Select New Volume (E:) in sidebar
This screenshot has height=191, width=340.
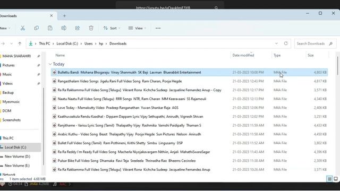pos(17,166)
